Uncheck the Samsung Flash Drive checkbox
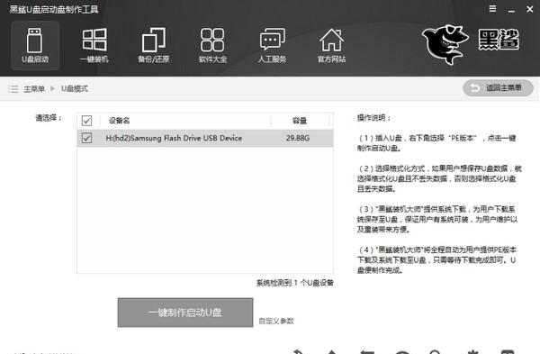 click(x=86, y=138)
